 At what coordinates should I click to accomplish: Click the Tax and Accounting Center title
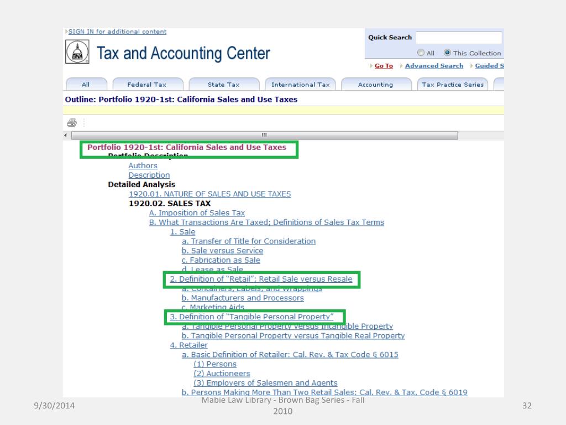coord(184,54)
